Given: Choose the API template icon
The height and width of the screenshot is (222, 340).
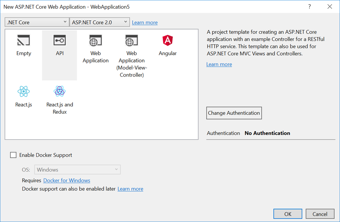Looking at the screenshot, I should (x=59, y=41).
